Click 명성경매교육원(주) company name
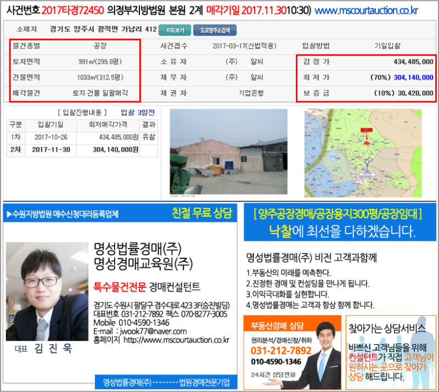 point(143,263)
